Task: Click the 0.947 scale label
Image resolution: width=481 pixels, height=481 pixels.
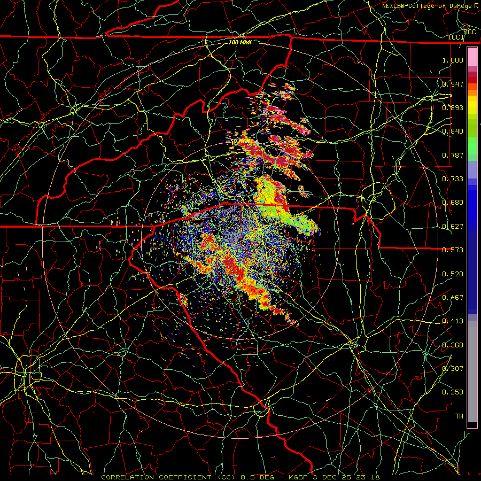Action: click(x=453, y=84)
